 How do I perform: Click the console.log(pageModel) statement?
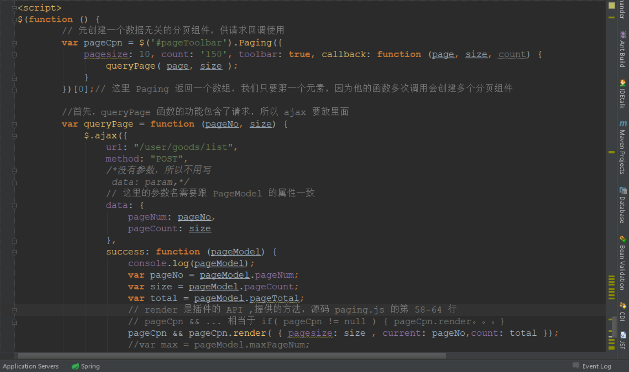coord(191,264)
